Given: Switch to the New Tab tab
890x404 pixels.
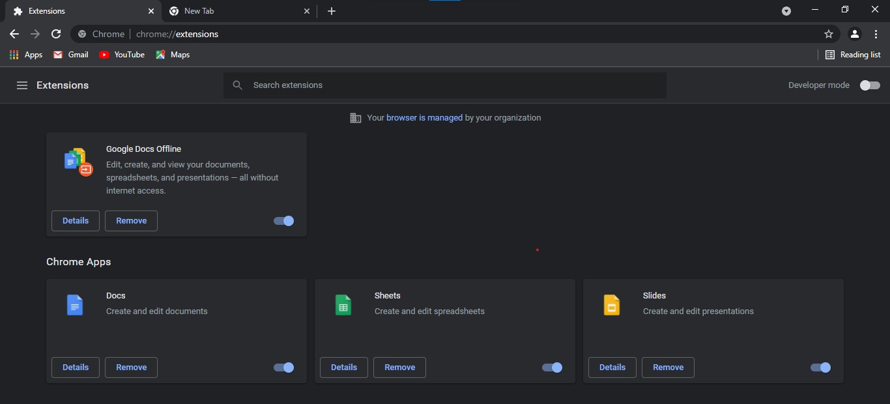Looking at the screenshot, I should pyautogui.click(x=237, y=11).
